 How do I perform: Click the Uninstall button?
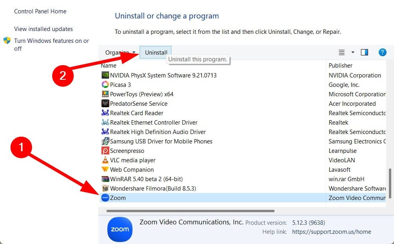(x=156, y=53)
